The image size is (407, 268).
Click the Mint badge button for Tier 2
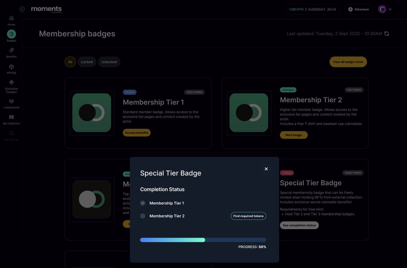[x=293, y=135]
